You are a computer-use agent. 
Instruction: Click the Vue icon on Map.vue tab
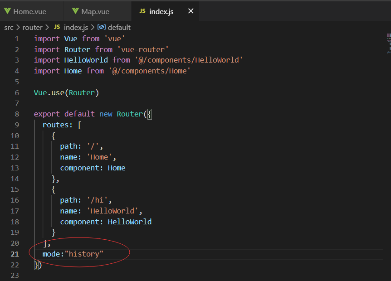tap(75, 11)
